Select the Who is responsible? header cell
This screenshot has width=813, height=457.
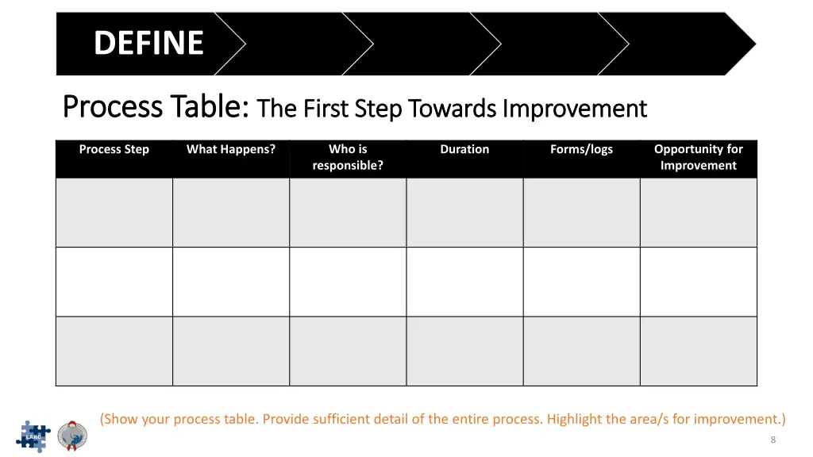coord(348,159)
